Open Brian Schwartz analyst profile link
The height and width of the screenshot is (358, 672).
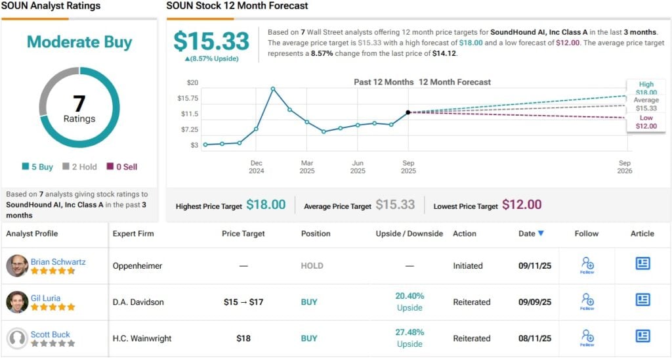pyautogui.click(x=58, y=261)
